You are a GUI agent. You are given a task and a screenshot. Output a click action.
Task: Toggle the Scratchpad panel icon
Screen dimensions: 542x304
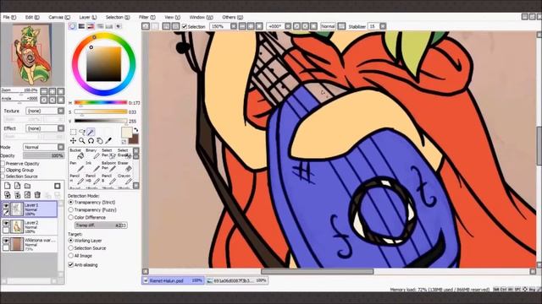[119, 26]
